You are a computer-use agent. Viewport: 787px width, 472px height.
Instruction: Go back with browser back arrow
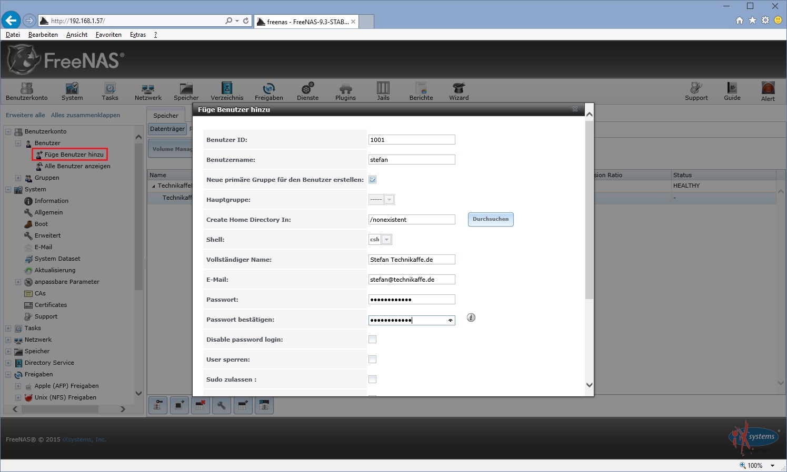coord(11,20)
